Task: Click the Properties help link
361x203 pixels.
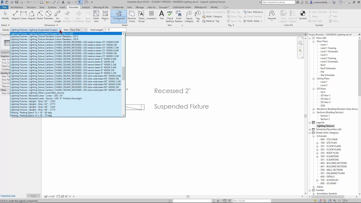Action: pyautogui.click(x=8, y=196)
